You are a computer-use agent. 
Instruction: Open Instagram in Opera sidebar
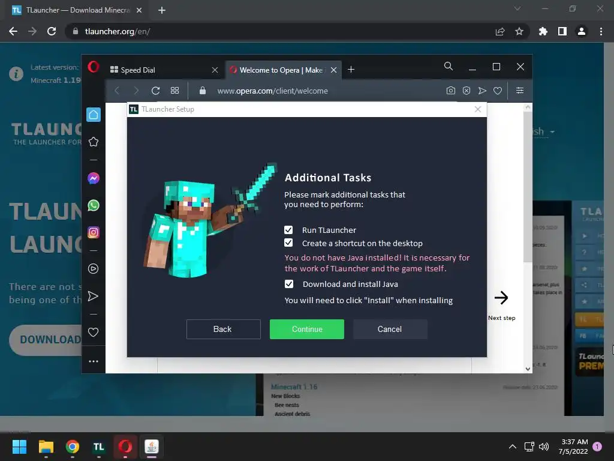[93, 232]
